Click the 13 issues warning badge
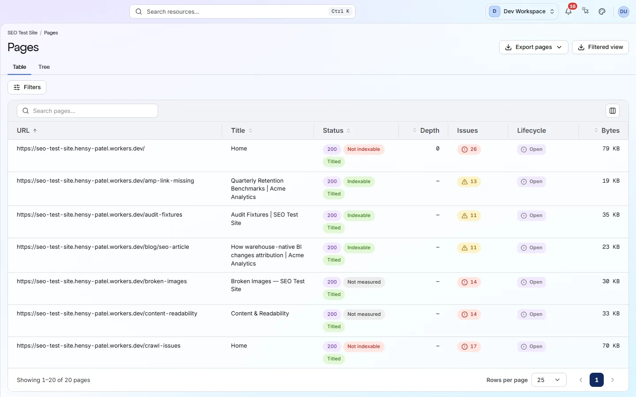Image resolution: width=636 pixels, height=397 pixels. pyautogui.click(x=469, y=182)
